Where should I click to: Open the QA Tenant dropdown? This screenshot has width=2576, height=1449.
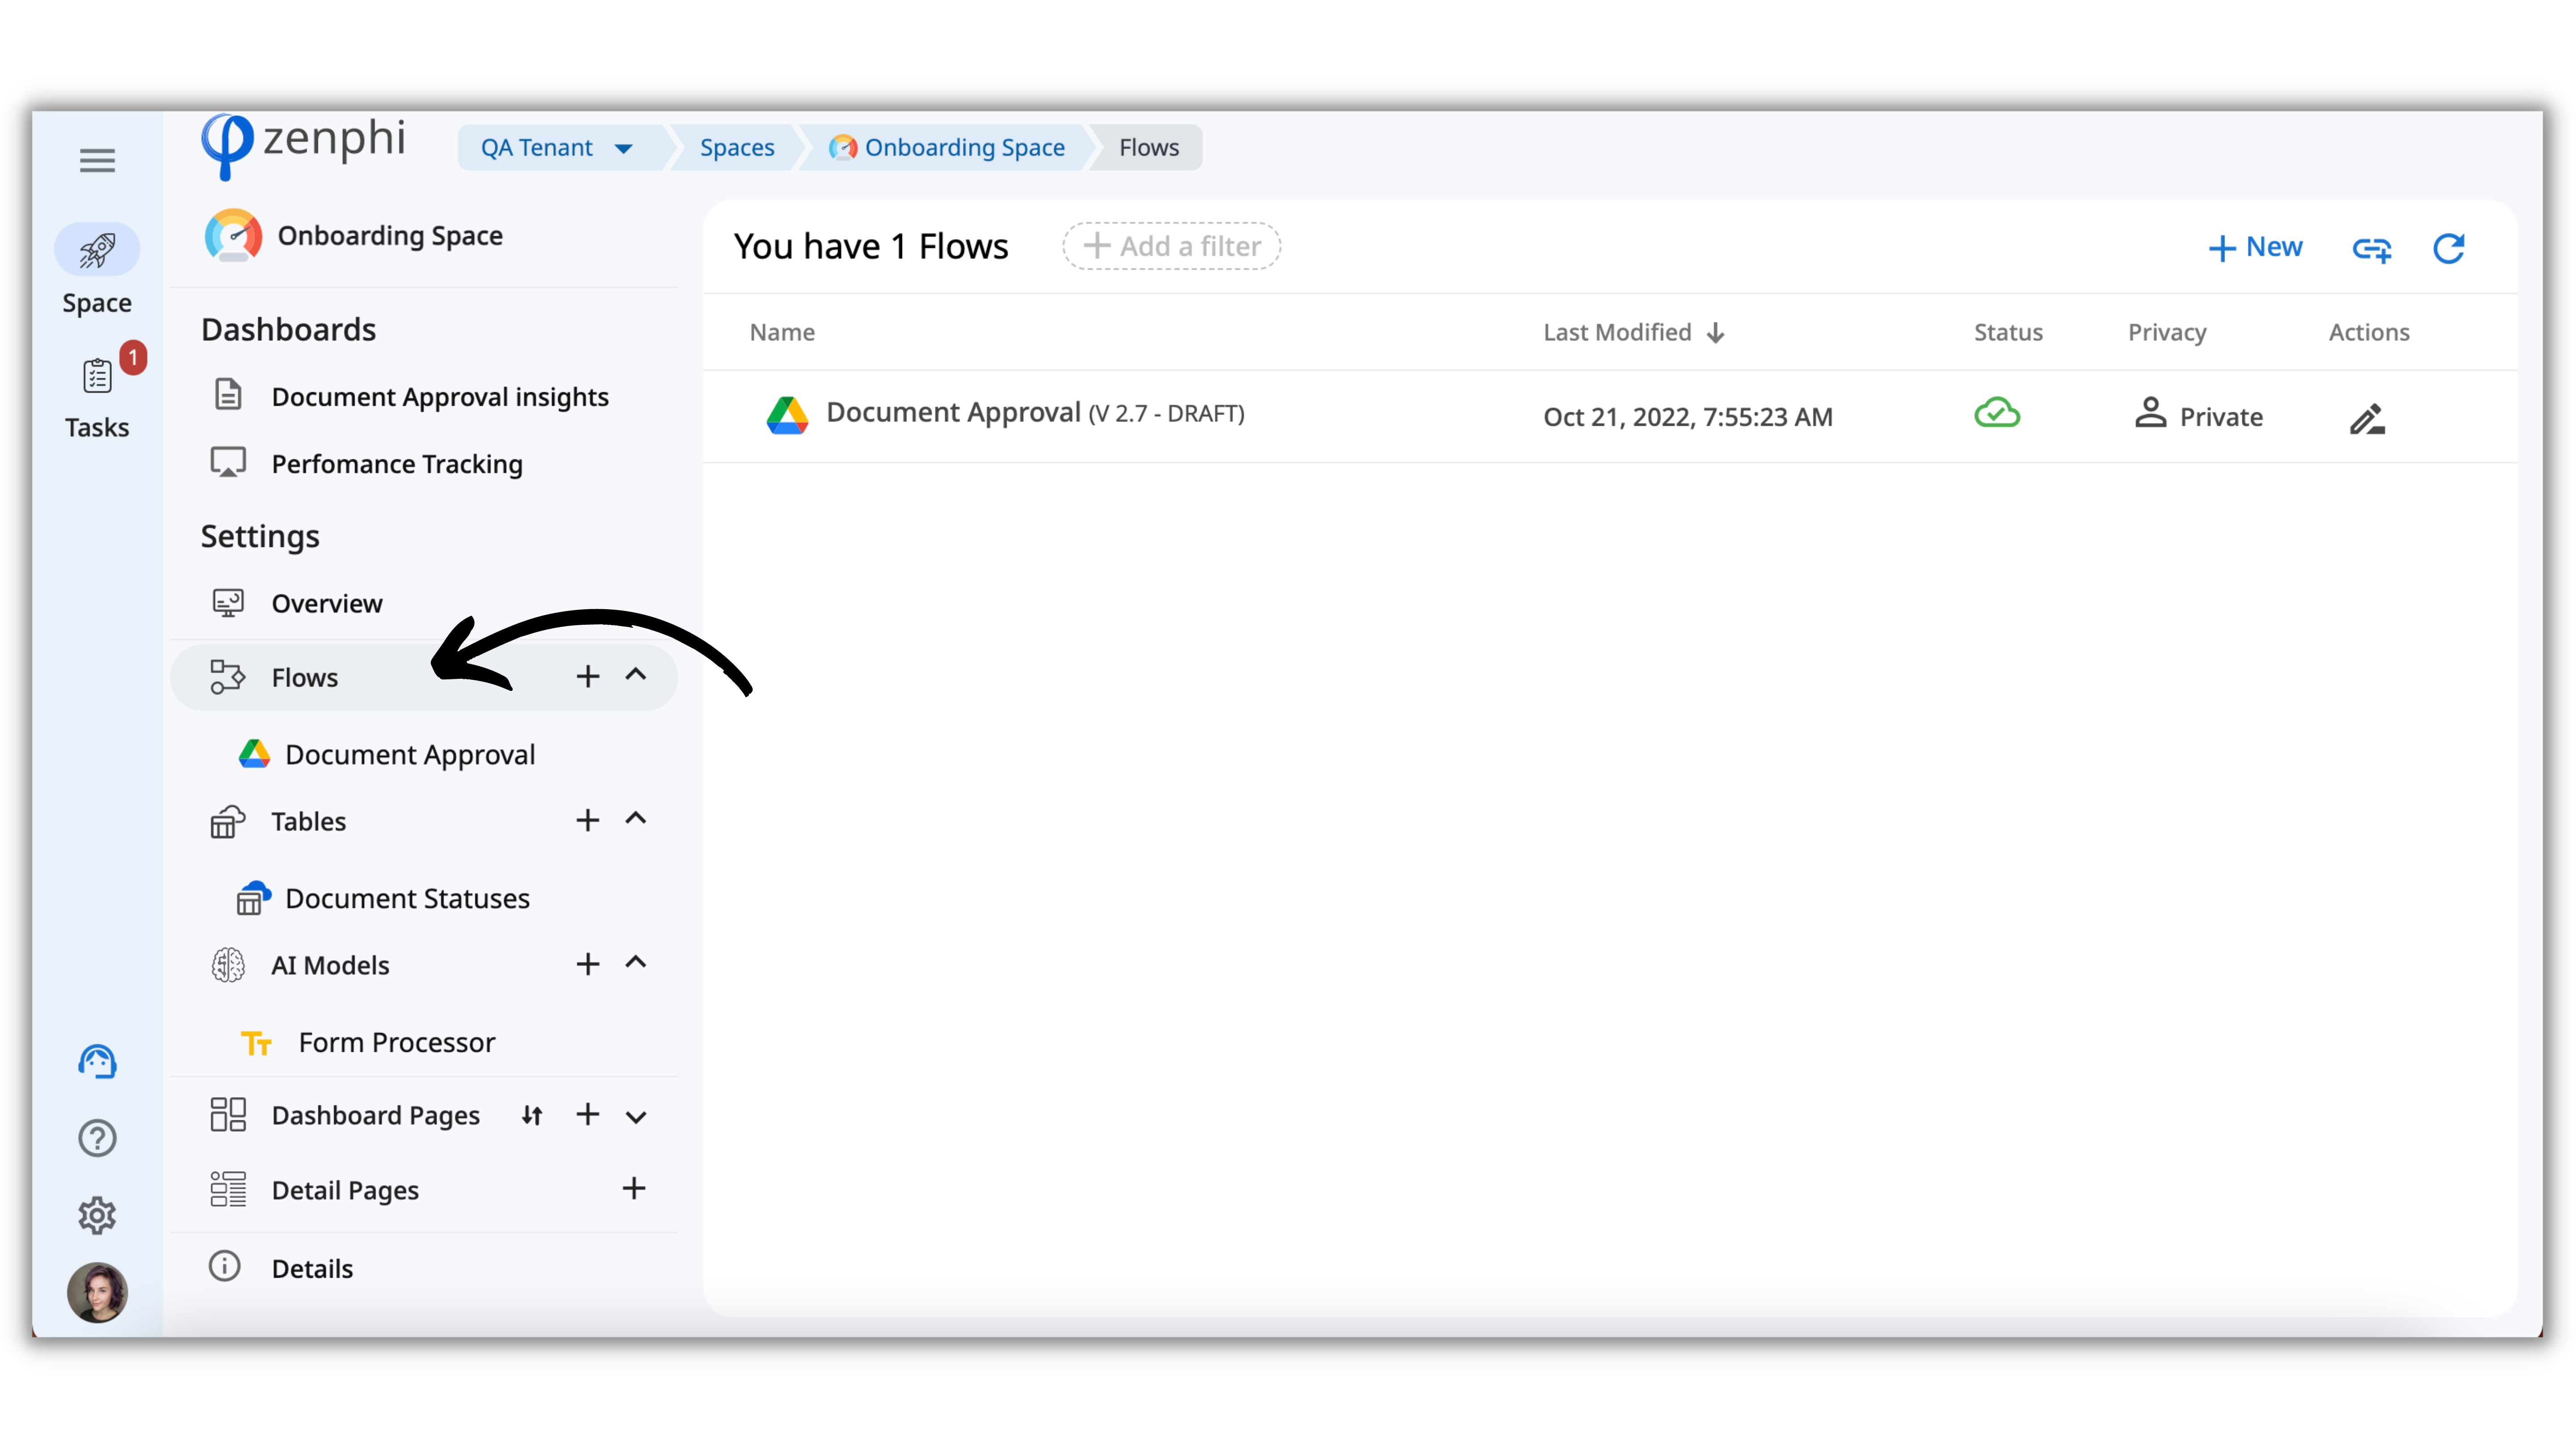point(557,148)
